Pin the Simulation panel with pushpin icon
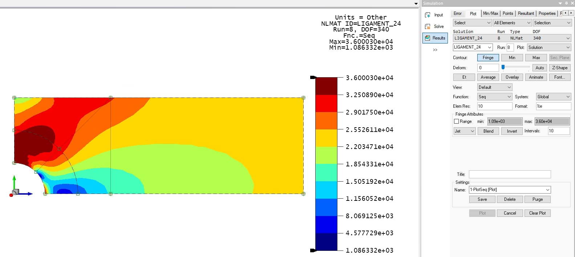The image size is (575, 257). (566, 3)
